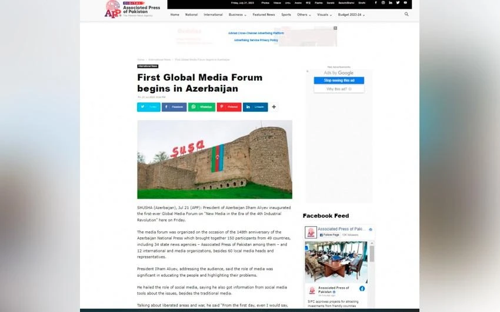Image resolution: width=500 pixels, height=312 pixels.
Task: Select the International News category tag
Action: (148, 67)
